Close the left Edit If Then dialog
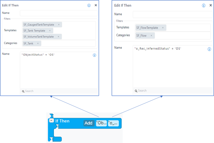The width and height of the screenshot is (214, 143). point(96,6)
